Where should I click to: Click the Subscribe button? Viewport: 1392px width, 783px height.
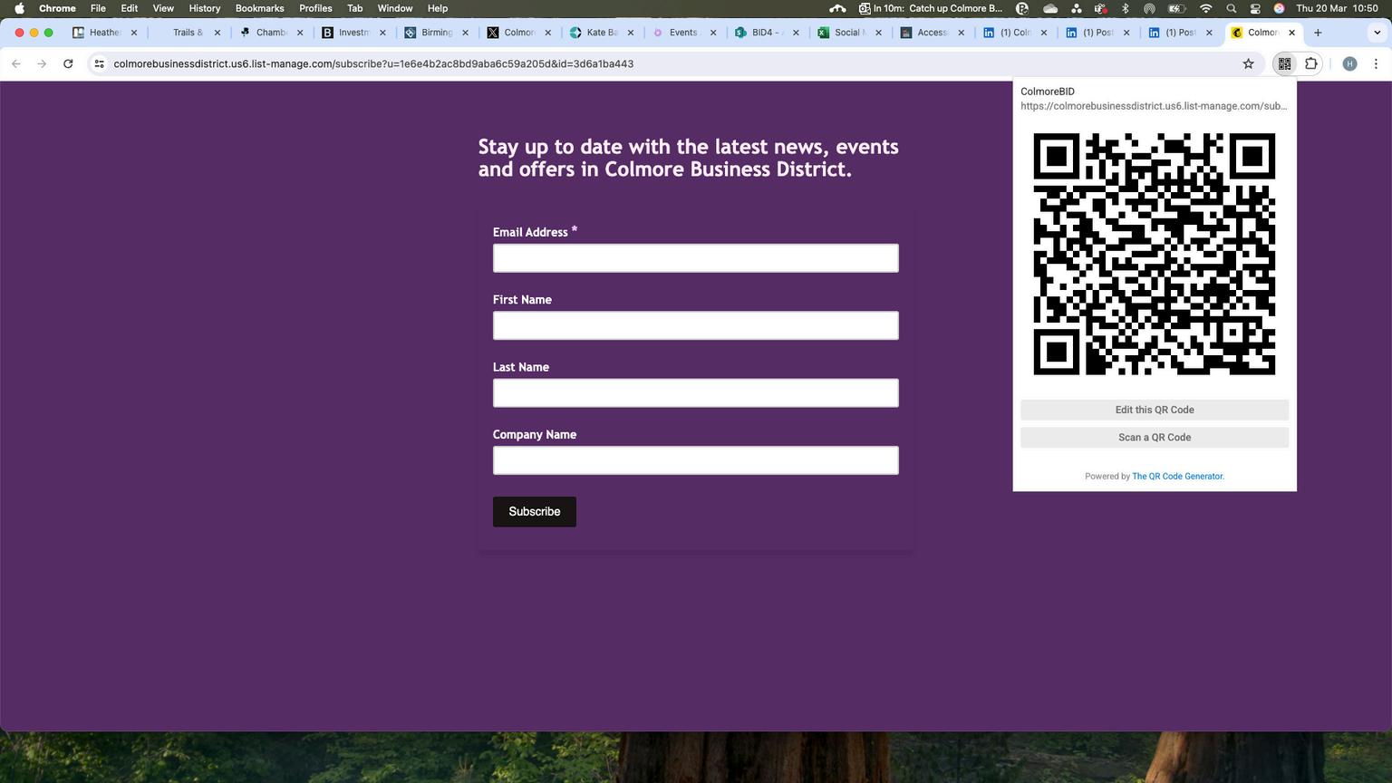coord(535,511)
